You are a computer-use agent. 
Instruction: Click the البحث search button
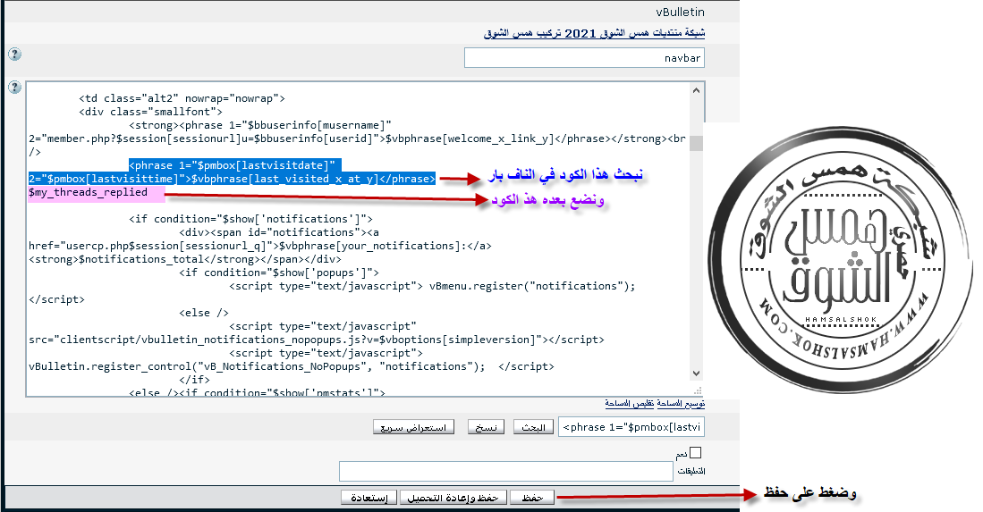533,427
